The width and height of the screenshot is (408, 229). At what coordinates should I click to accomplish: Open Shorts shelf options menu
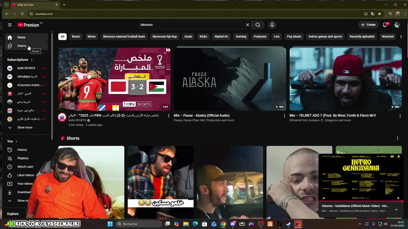point(397,138)
